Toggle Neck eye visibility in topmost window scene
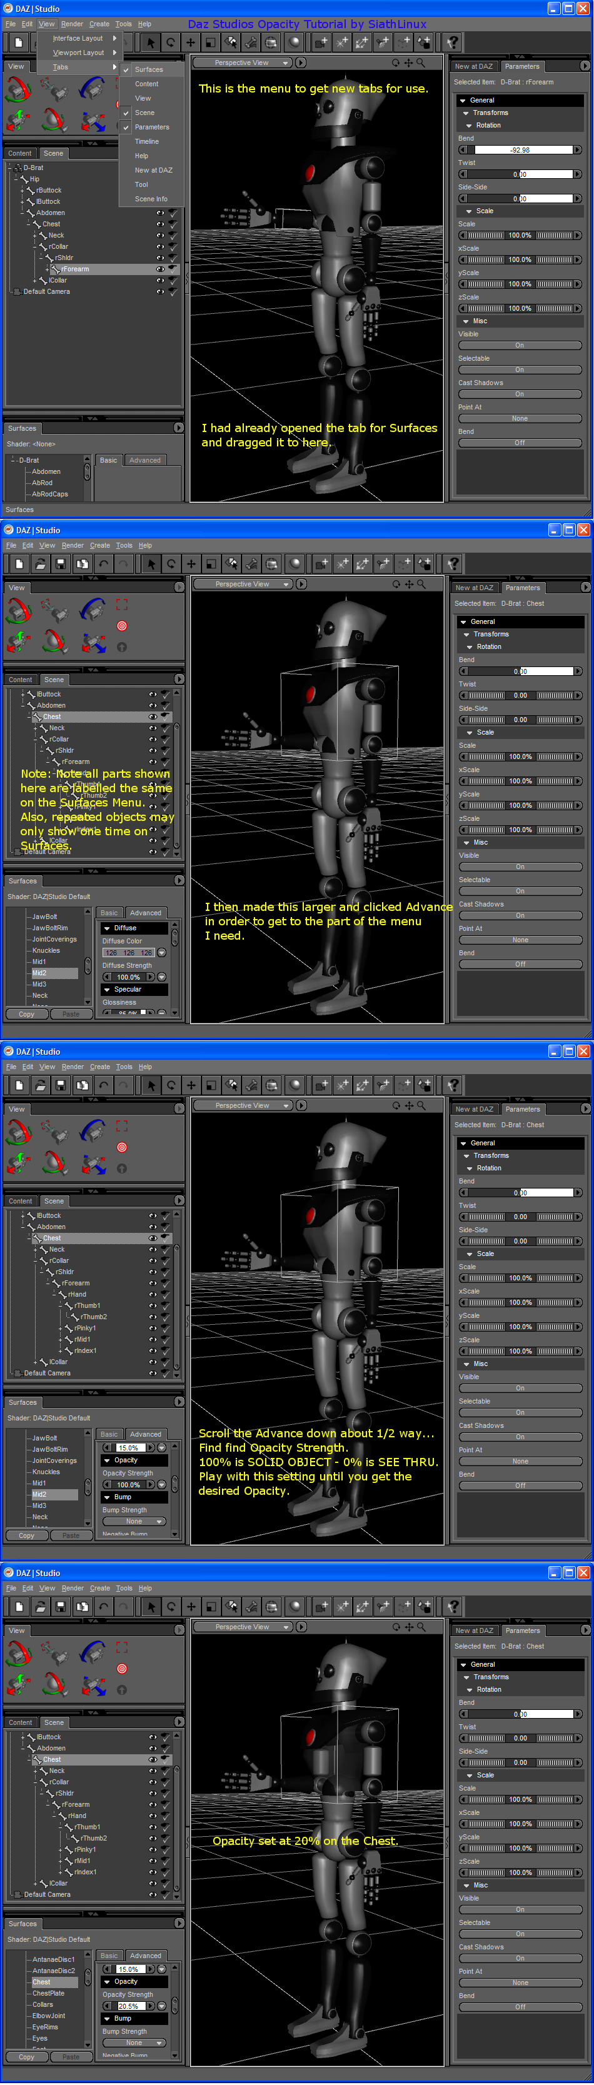 pyautogui.click(x=160, y=236)
